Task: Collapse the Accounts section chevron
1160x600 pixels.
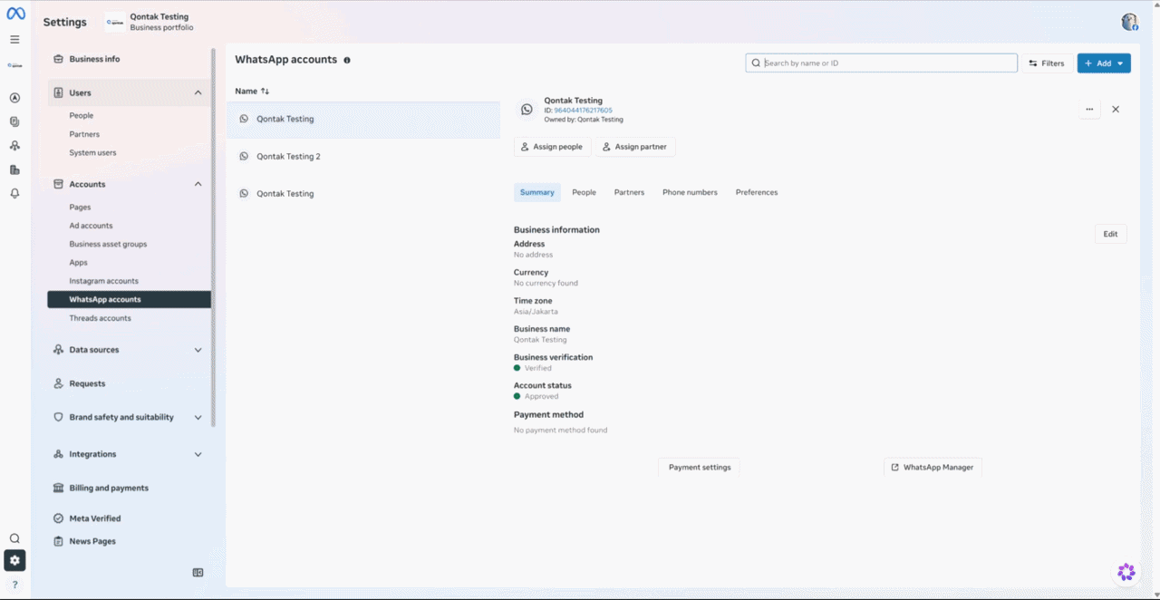Action: (x=198, y=184)
